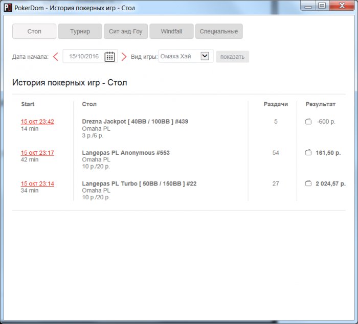Screen dimensions: 358x324
Task: Click the Результат column header
Action: coord(320,104)
